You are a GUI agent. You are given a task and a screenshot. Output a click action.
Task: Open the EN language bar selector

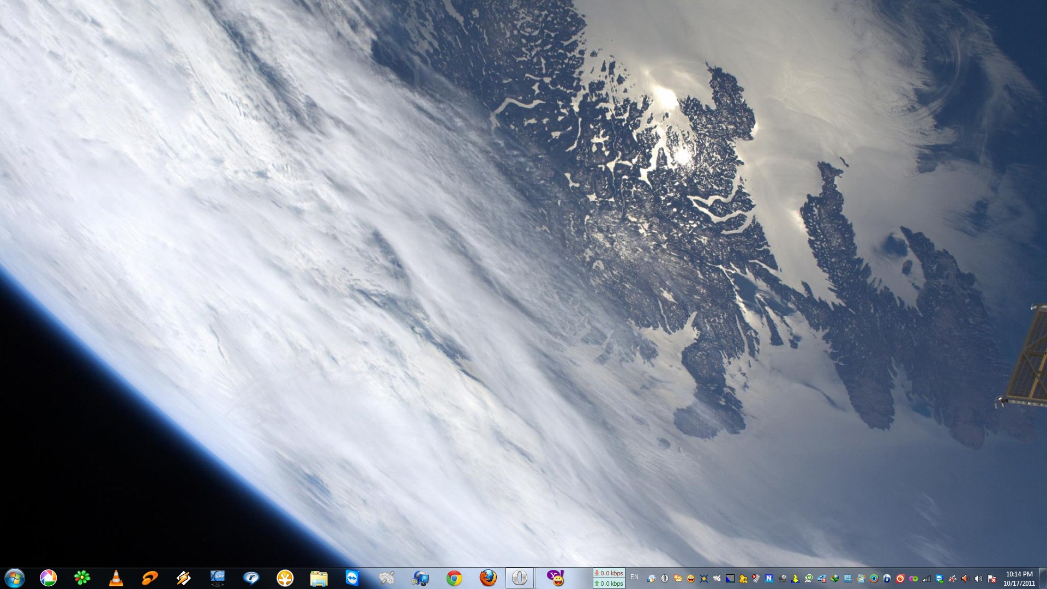[634, 577]
